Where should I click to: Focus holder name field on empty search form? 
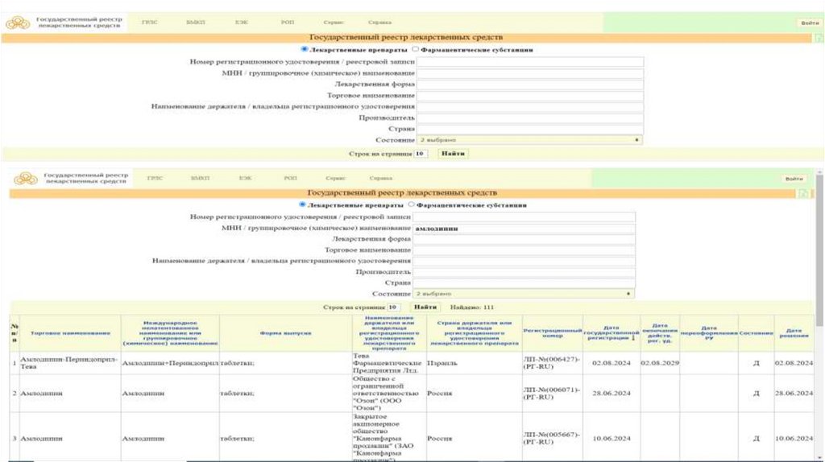click(x=530, y=107)
